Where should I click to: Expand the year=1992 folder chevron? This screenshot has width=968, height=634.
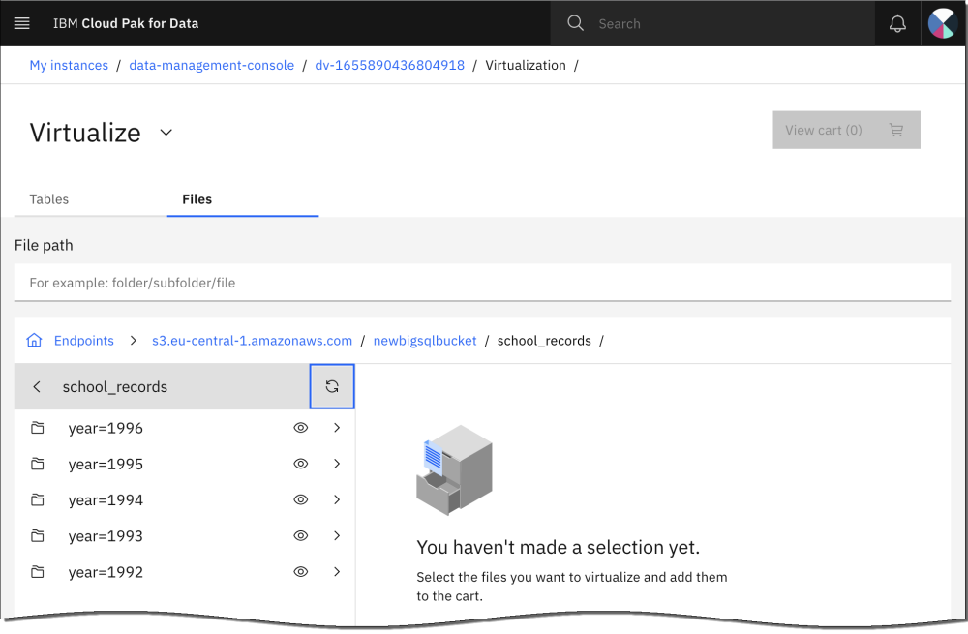coord(337,572)
